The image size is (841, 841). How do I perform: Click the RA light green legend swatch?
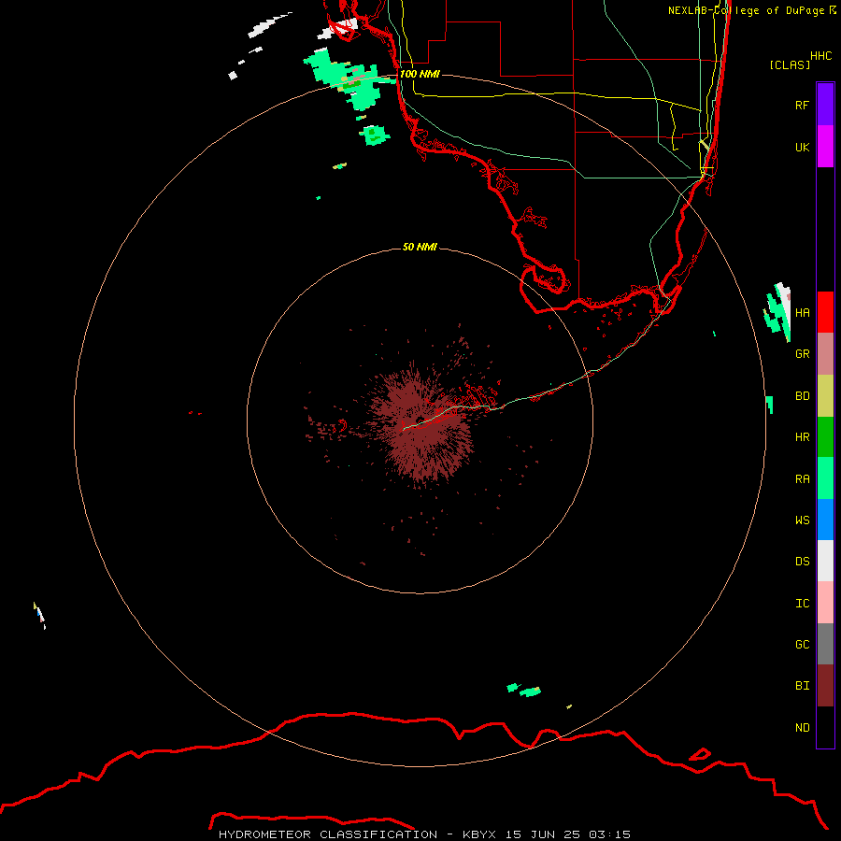pos(825,478)
